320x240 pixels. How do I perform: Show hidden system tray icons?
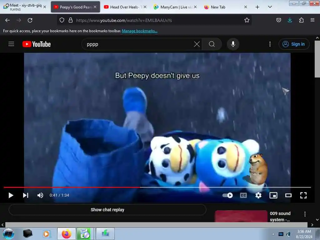point(273,234)
